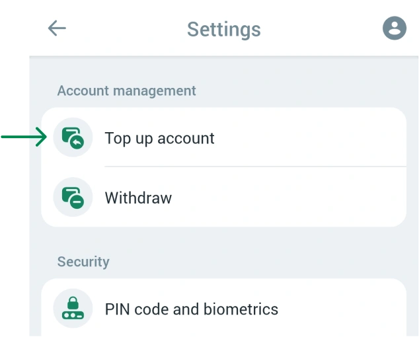Click the Top up account card icon
Image resolution: width=419 pixels, height=337 pixels.
point(73,138)
